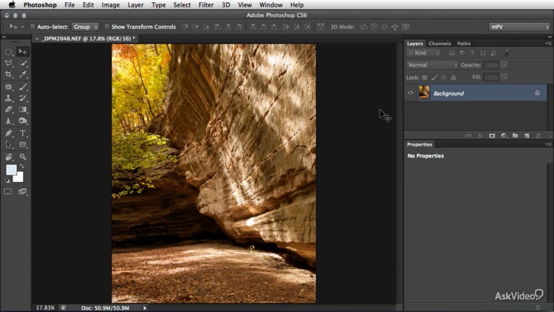The image size is (554, 312).
Task: Toggle Background layer visibility eye
Action: [411, 93]
